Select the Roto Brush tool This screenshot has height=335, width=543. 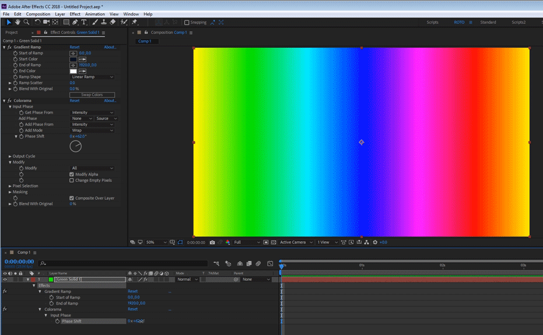(x=124, y=22)
